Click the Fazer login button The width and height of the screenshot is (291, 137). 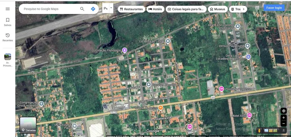[274, 8]
